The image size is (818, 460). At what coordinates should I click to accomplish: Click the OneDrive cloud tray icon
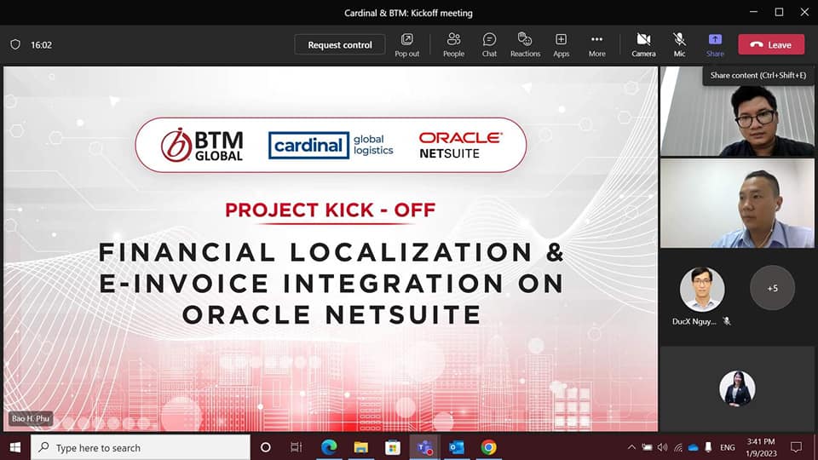coord(693,447)
